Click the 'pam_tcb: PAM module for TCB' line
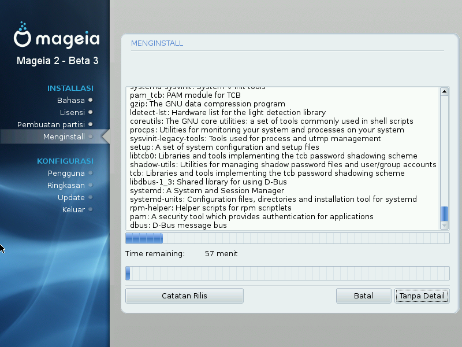 tap(185, 95)
